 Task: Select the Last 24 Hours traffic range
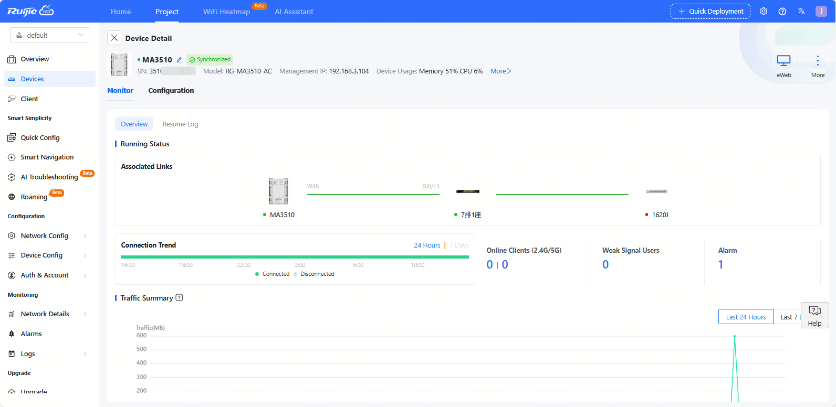(746, 317)
